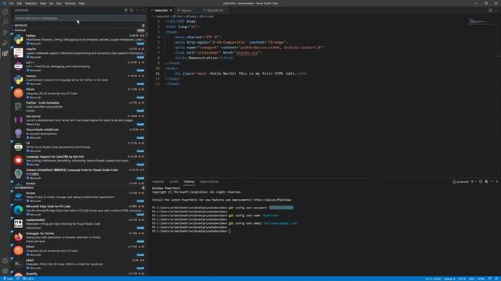Open the Run and Debug view

pyautogui.click(x=5, y=43)
